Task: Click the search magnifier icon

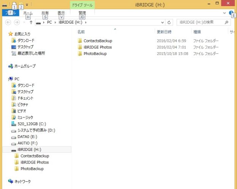Action: click(x=226, y=22)
